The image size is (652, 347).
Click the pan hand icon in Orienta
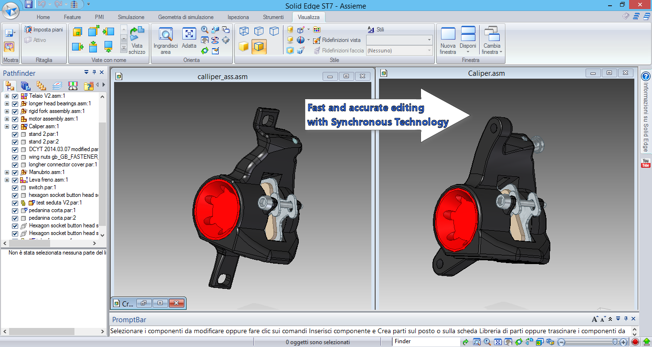pyautogui.click(x=205, y=40)
